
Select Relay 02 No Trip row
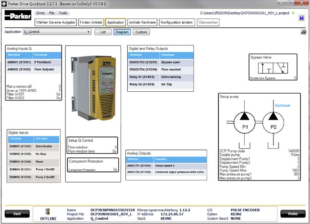point(160,85)
